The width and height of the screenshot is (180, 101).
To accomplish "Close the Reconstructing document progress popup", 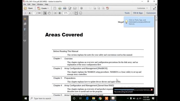I will click(x=152, y=90).
